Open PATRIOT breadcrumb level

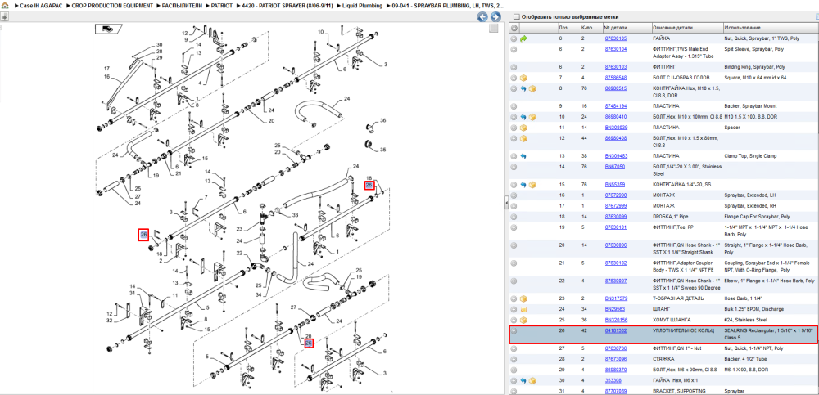(221, 5)
